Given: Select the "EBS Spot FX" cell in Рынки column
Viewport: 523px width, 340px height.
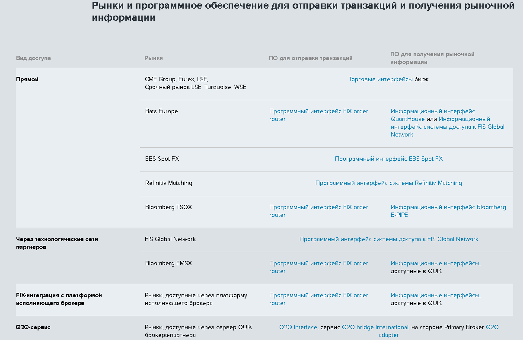Looking at the screenshot, I should (162, 159).
